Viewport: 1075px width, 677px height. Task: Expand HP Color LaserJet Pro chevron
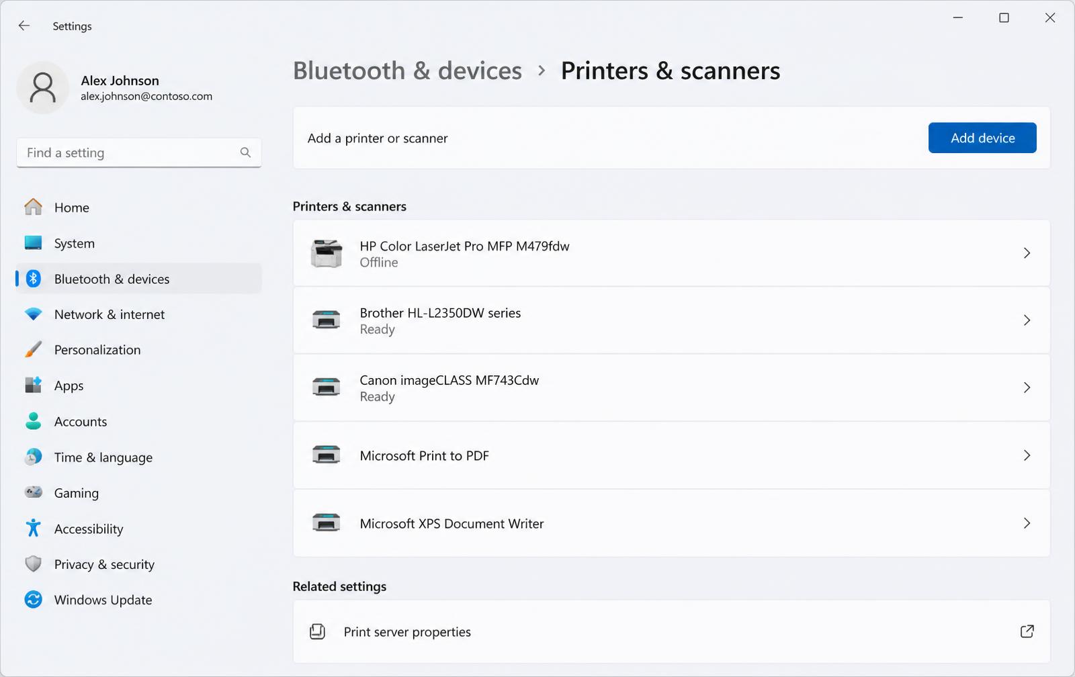[x=1027, y=253]
